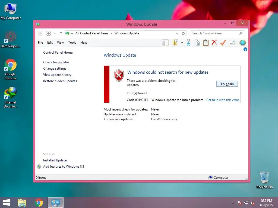The width and height of the screenshot is (278, 208).
Task: Expand the breadcrumb arrow before Windows Update
Action: [x=112, y=33]
